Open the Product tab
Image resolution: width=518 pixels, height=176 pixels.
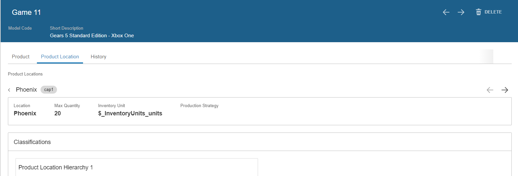pos(21,57)
